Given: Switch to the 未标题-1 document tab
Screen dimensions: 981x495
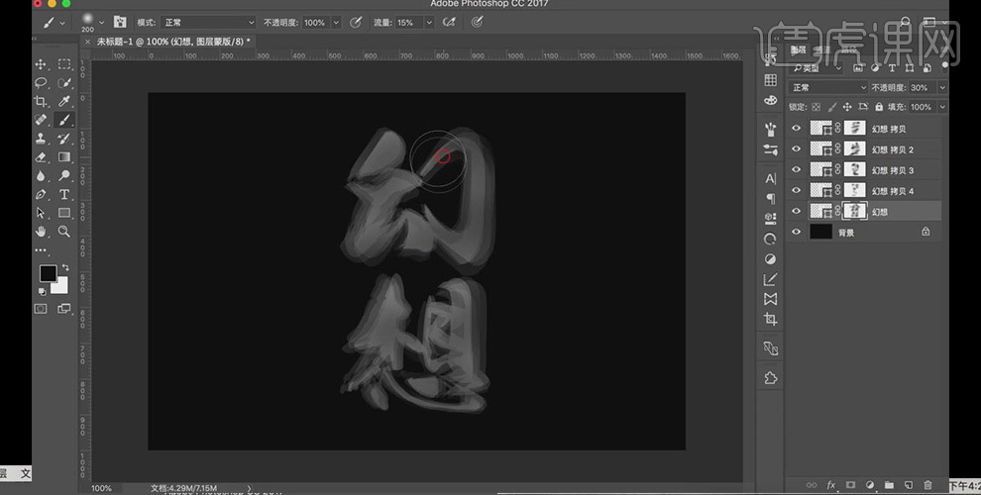Looking at the screenshot, I should coord(170,42).
